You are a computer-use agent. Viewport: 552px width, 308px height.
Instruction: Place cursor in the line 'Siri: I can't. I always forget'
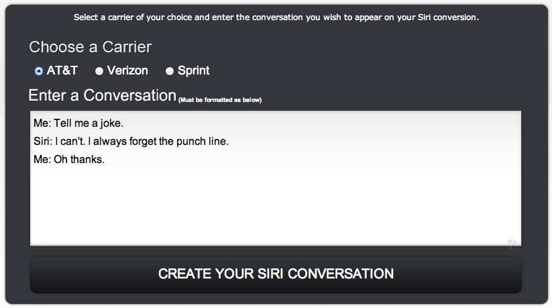point(131,142)
